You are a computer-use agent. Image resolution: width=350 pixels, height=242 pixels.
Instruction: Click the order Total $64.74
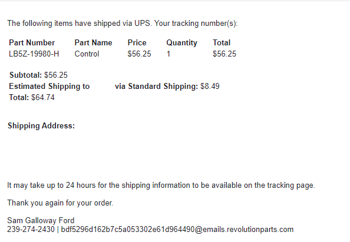(32, 98)
